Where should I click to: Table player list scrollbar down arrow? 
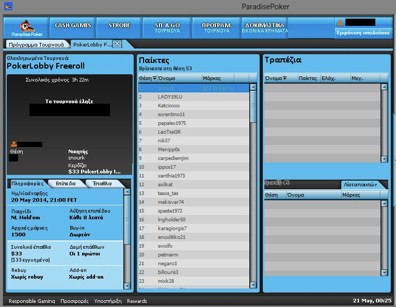click(384, 272)
